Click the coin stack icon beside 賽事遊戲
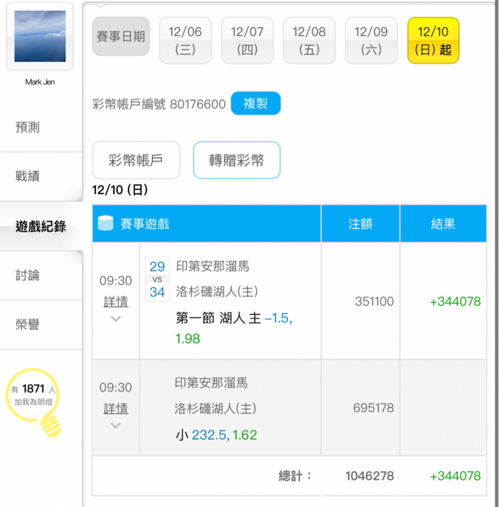This screenshot has height=507, width=502. tap(105, 224)
